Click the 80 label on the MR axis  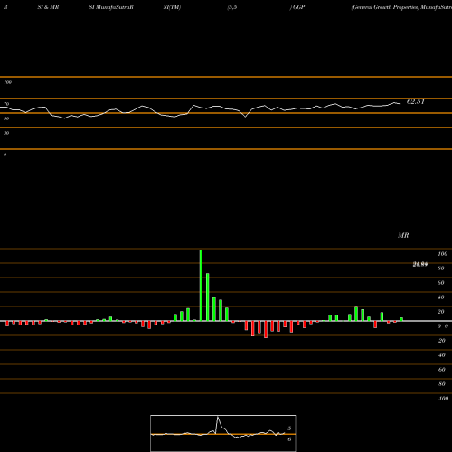[441, 268]
